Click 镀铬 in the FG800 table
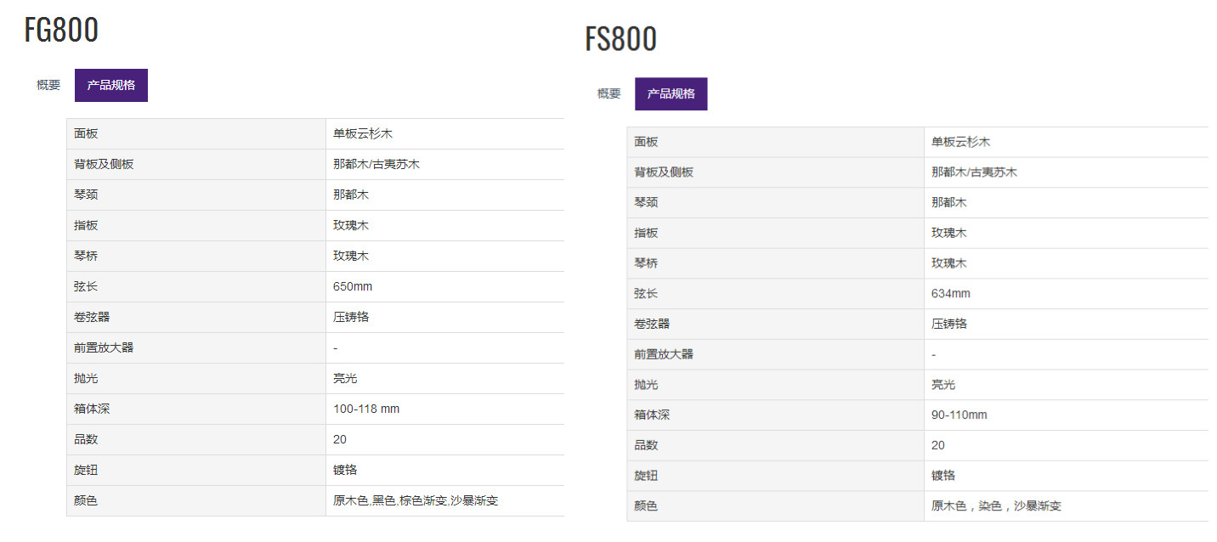1217x542 pixels. pos(345,470)
